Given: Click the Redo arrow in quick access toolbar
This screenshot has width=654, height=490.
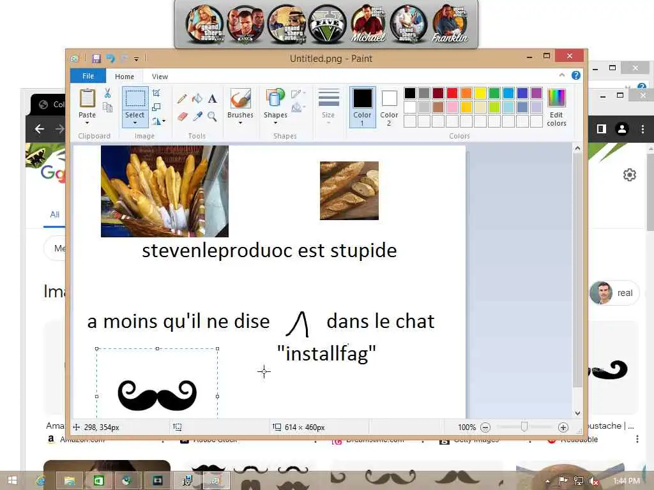Looking at the screenshot, I should click(x=124, y=58).
